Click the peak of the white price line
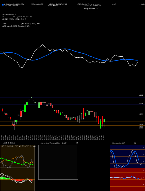This screenshot has width=145, height=191. [x=42, y=45]
